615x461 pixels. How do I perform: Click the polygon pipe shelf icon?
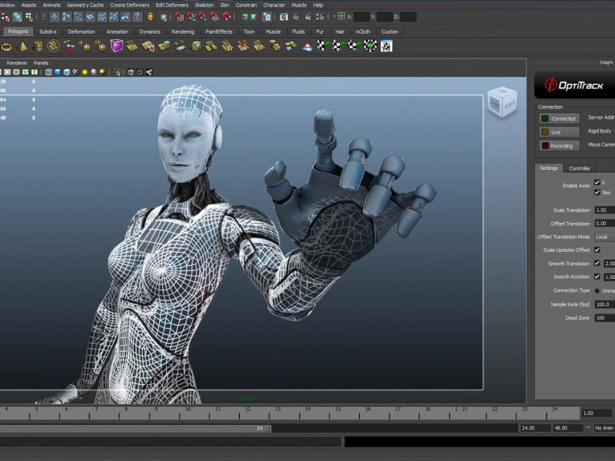[x=38, y=46]
